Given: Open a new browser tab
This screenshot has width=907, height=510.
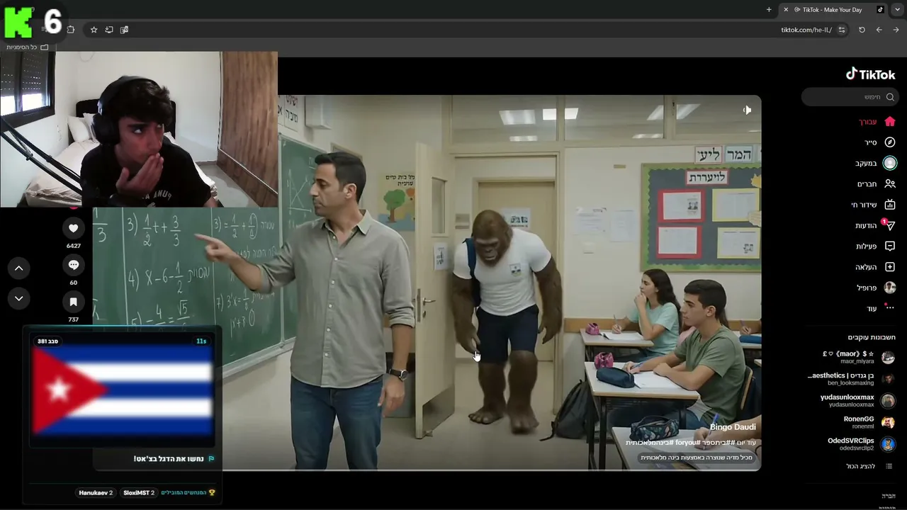Looking at the screenshot, I should [x=769, y=10].
